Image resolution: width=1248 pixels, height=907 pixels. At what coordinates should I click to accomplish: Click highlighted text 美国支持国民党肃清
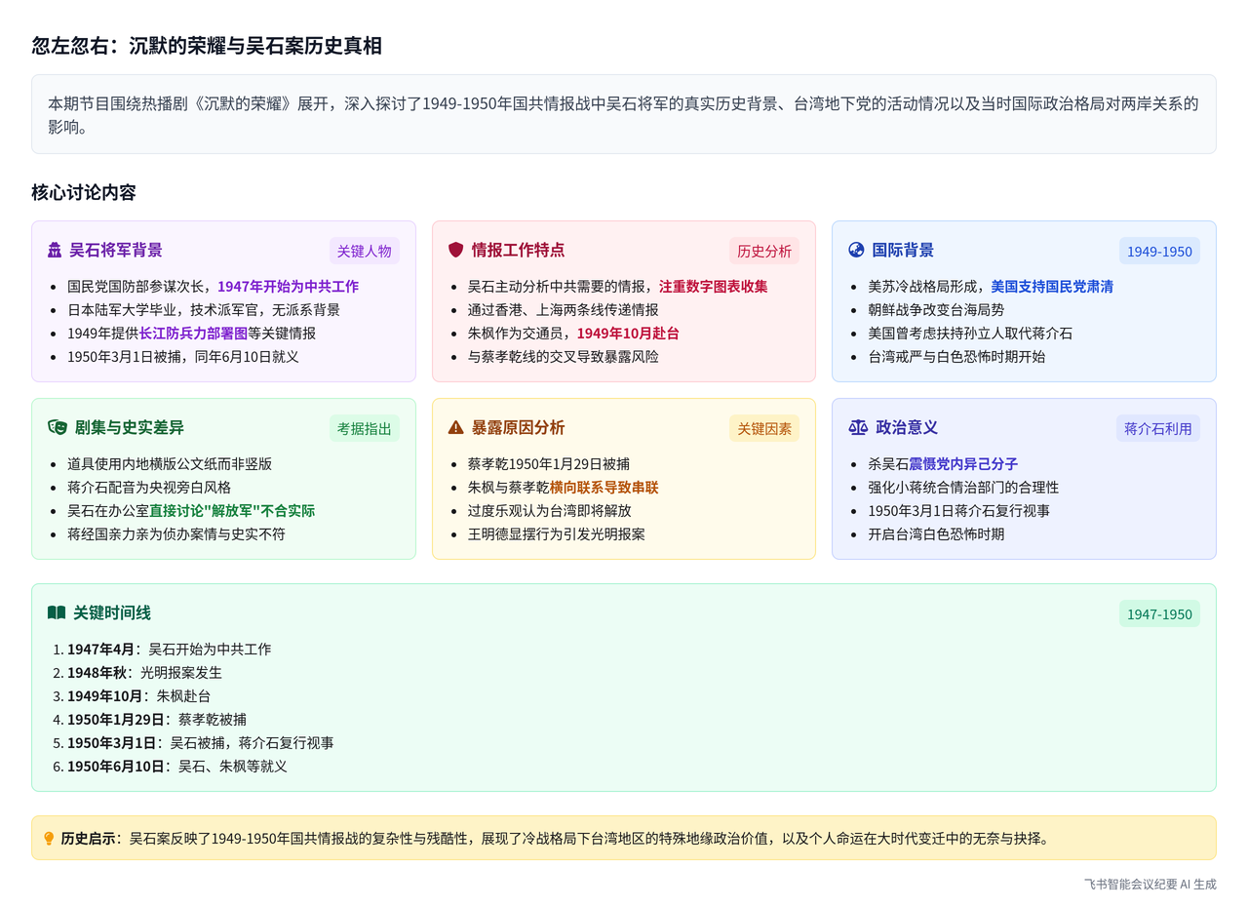pos(1052,287)
